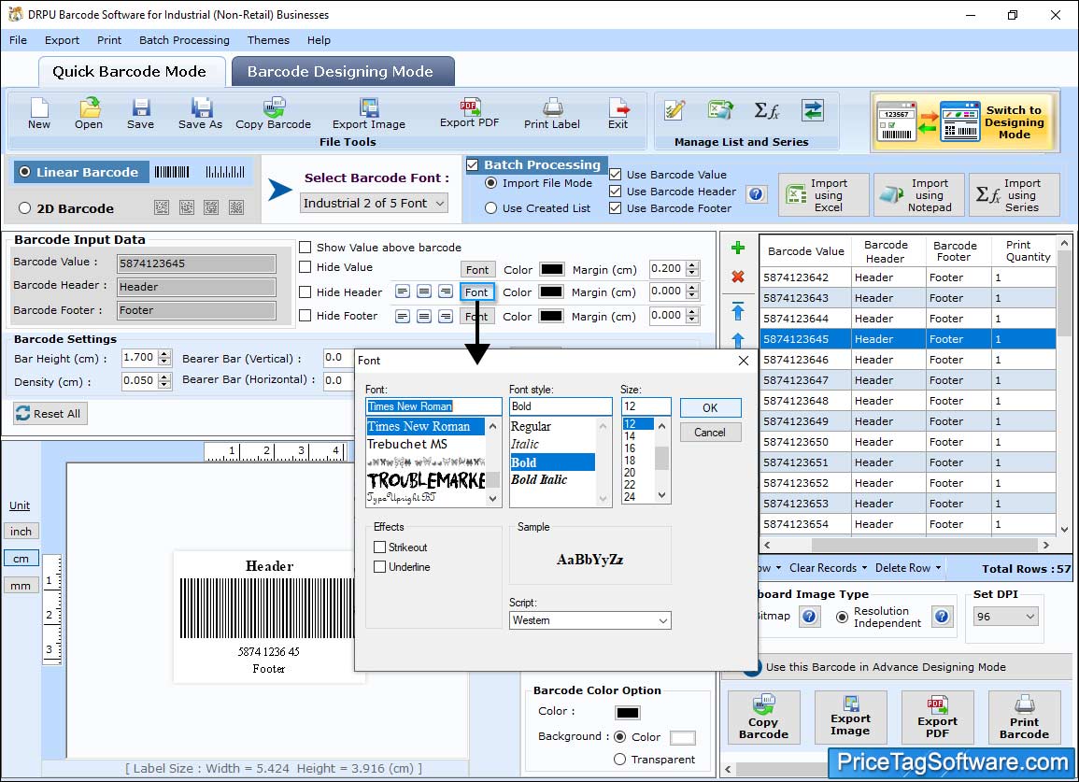Tick the Hide Header checkbox
Viewport: 1079px width, 782px height.
coord(305,291)
